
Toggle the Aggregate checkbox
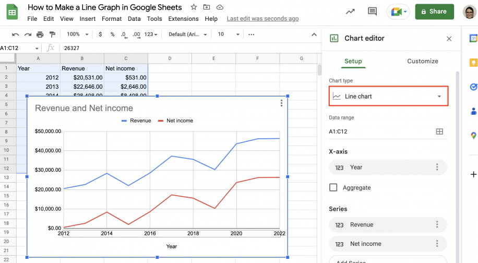[x=333, y=187]
